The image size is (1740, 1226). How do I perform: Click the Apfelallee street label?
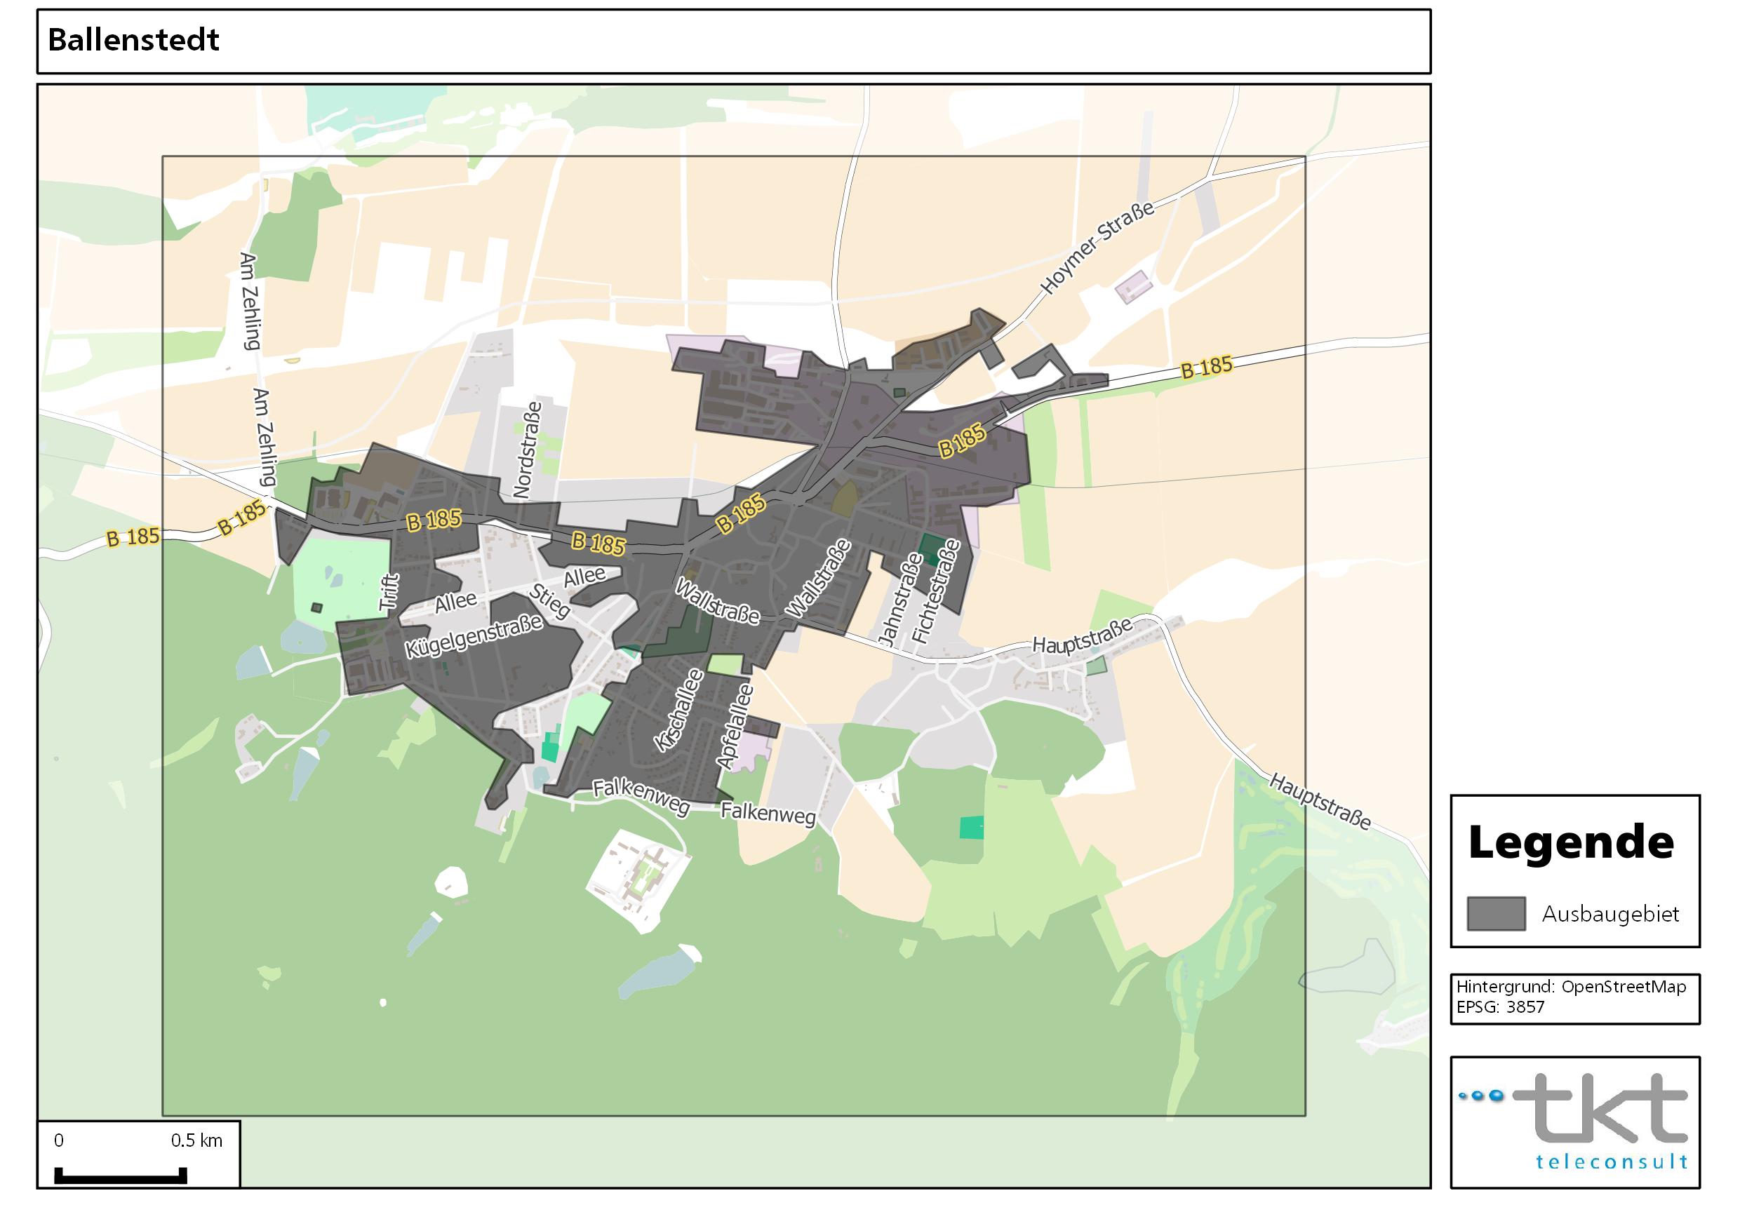(735, 727)
